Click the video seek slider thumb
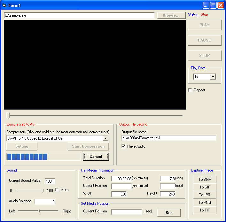 tap(9, 116)
